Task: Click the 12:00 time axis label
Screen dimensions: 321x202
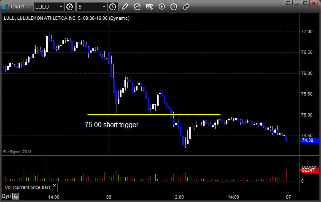Action: coord(178,197)
